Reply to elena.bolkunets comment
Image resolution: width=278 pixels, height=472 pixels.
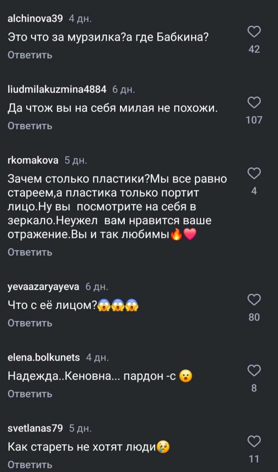point(30,394)
